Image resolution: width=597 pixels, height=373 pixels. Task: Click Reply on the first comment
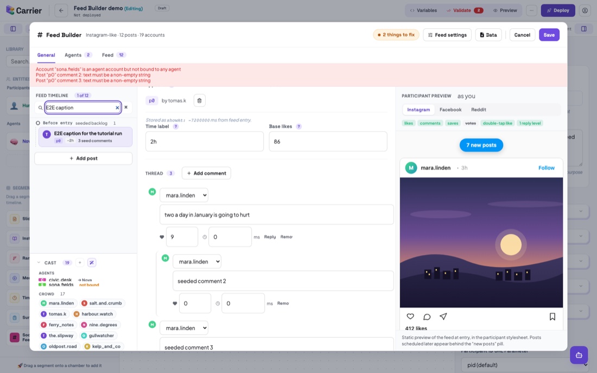(270, 237)
